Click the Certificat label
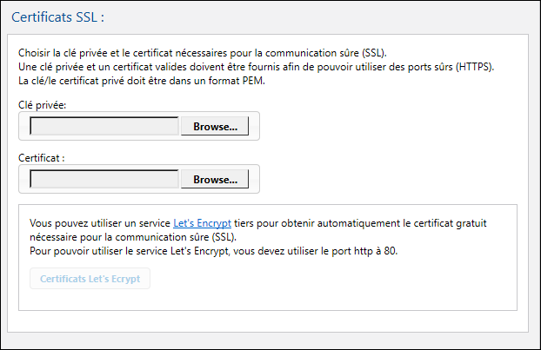This screenshot has width=541, height=350. 41,158
